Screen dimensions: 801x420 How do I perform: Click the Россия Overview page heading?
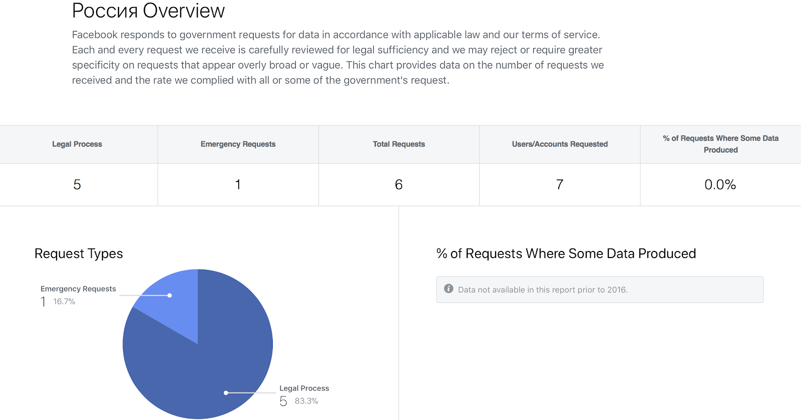pos(148,11)
